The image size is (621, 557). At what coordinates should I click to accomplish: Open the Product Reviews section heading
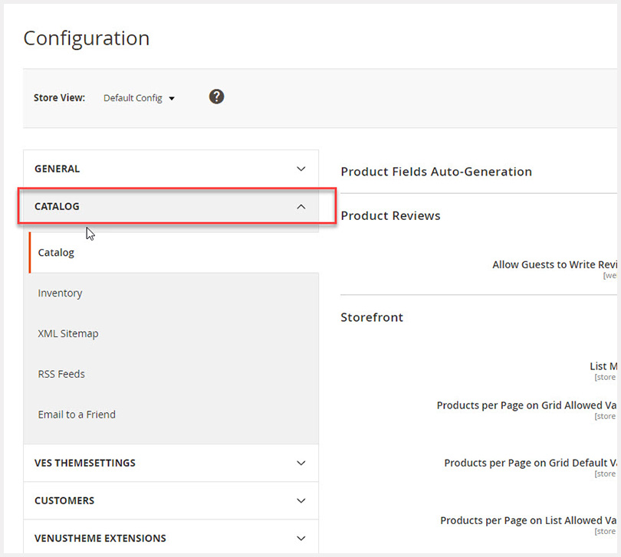point(391,215)
